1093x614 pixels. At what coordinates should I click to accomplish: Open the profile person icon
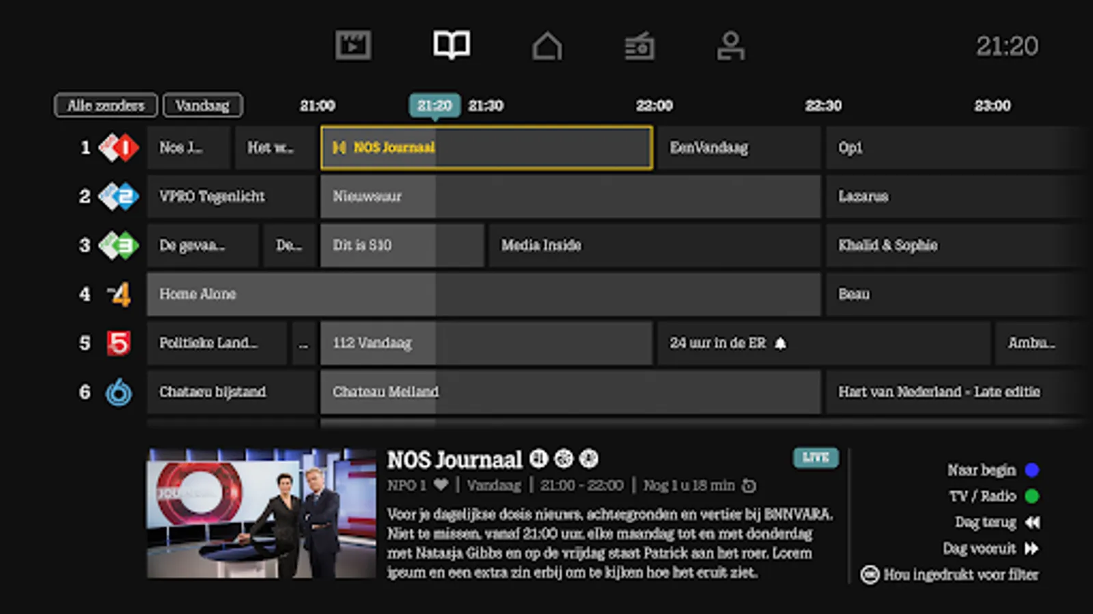[730, 46]
